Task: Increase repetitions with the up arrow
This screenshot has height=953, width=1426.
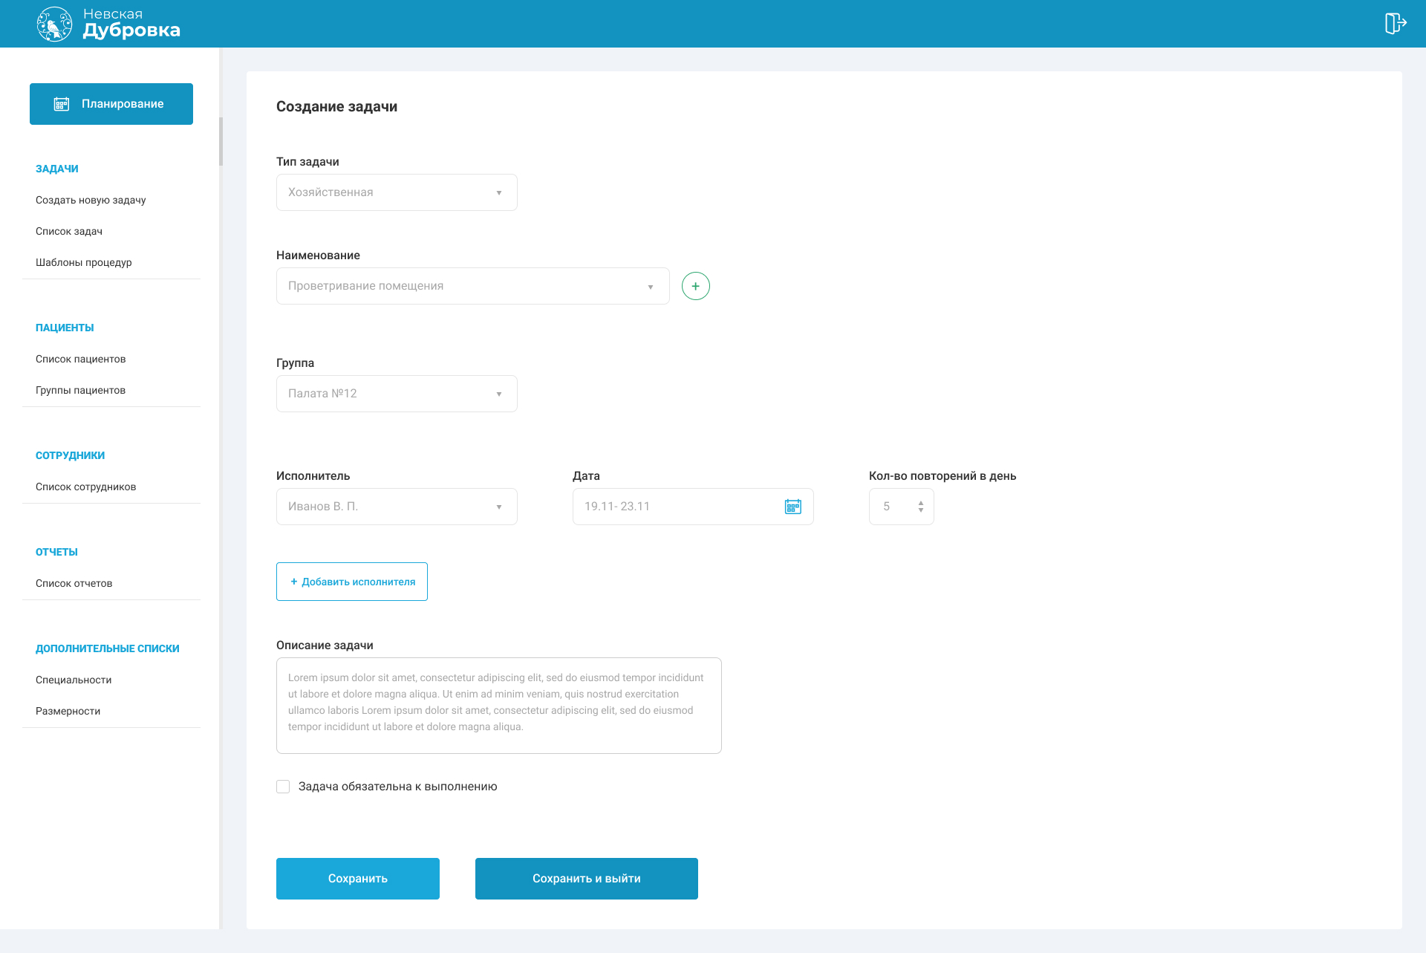Action: click(x=921, y=503)
